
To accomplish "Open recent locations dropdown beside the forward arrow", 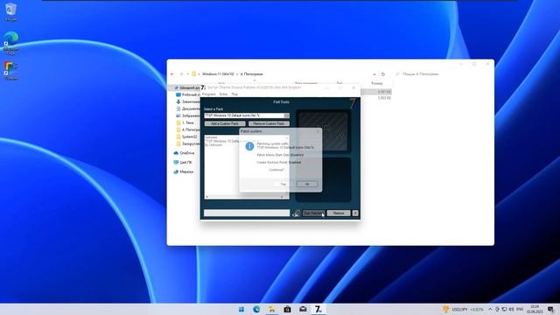I will [188, 73].
